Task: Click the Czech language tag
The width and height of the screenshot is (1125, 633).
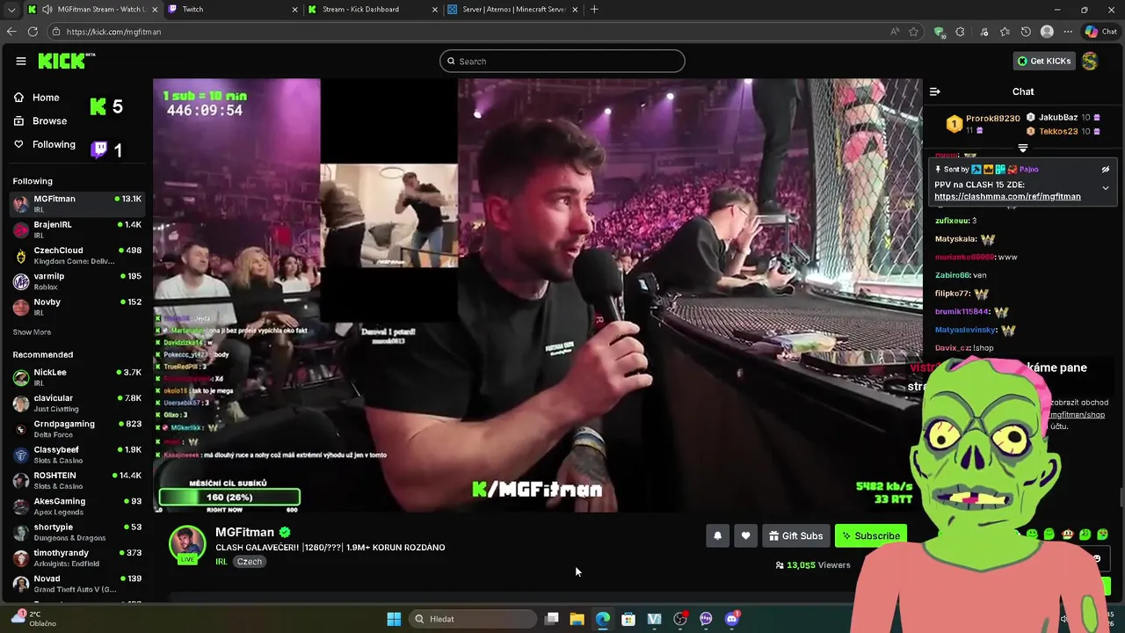Action: pyautogui.click(x=250, y=562)
